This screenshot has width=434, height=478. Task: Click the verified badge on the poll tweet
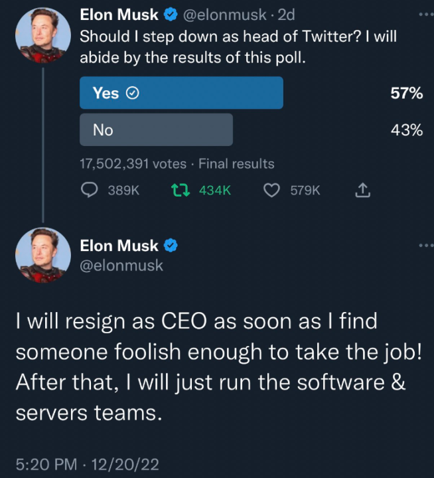click(x=170, y=15)
